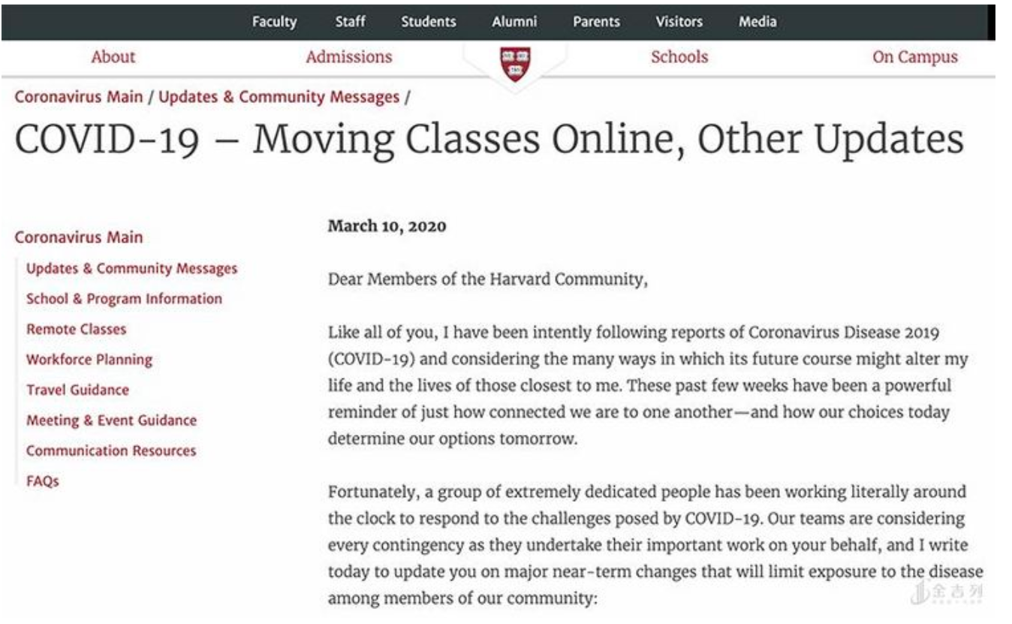Screen dimensions: 1012x624
Task: Select Visitors in top navigation
Action: (678, 22)
